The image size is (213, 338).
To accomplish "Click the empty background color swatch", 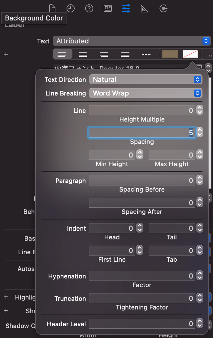I will pos(190,54).
